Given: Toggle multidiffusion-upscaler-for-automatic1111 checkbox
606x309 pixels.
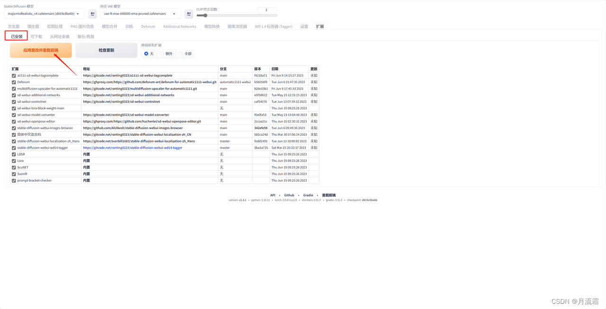Looking at the screenshot, I should [x=14, y=88].
